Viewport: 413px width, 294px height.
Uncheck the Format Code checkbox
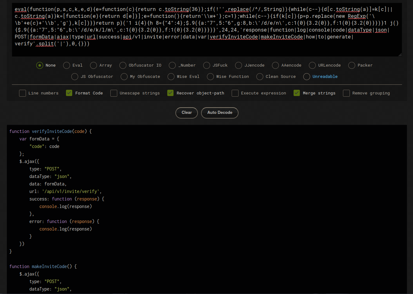point(69,93)
